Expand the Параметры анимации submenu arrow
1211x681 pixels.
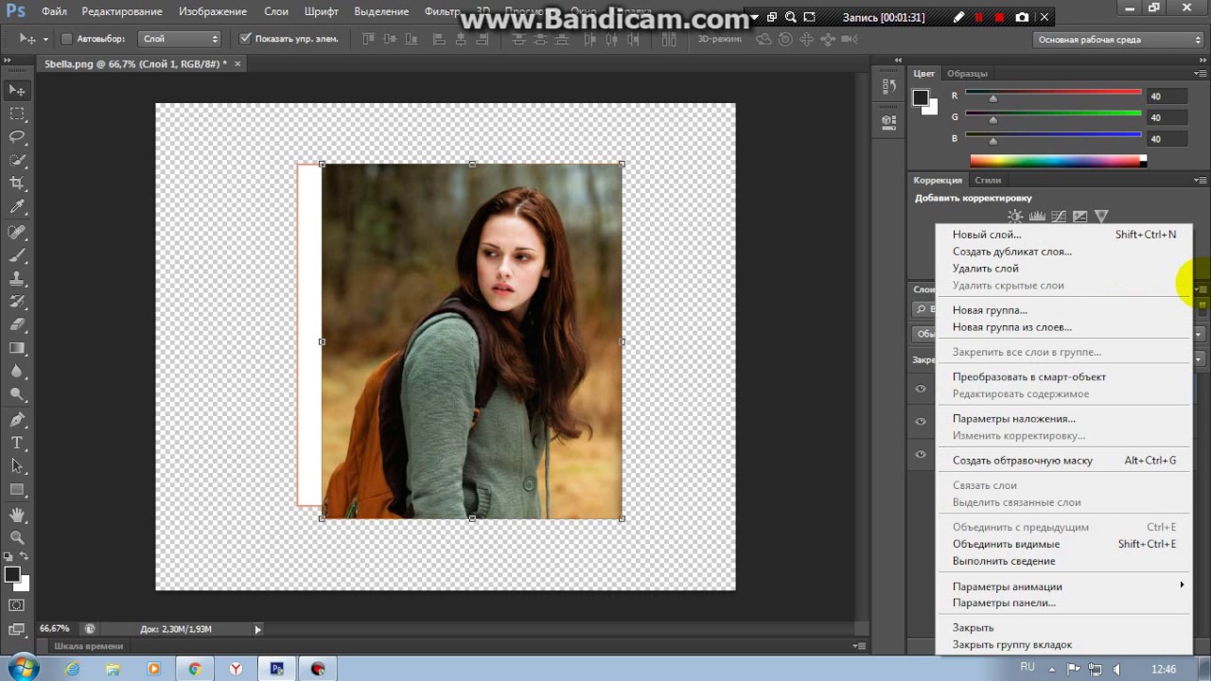point(1182,585)
